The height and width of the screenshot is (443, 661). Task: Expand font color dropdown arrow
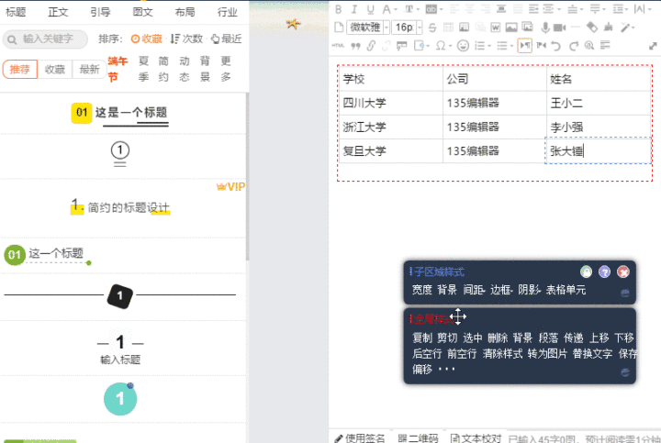coord(396,9)
